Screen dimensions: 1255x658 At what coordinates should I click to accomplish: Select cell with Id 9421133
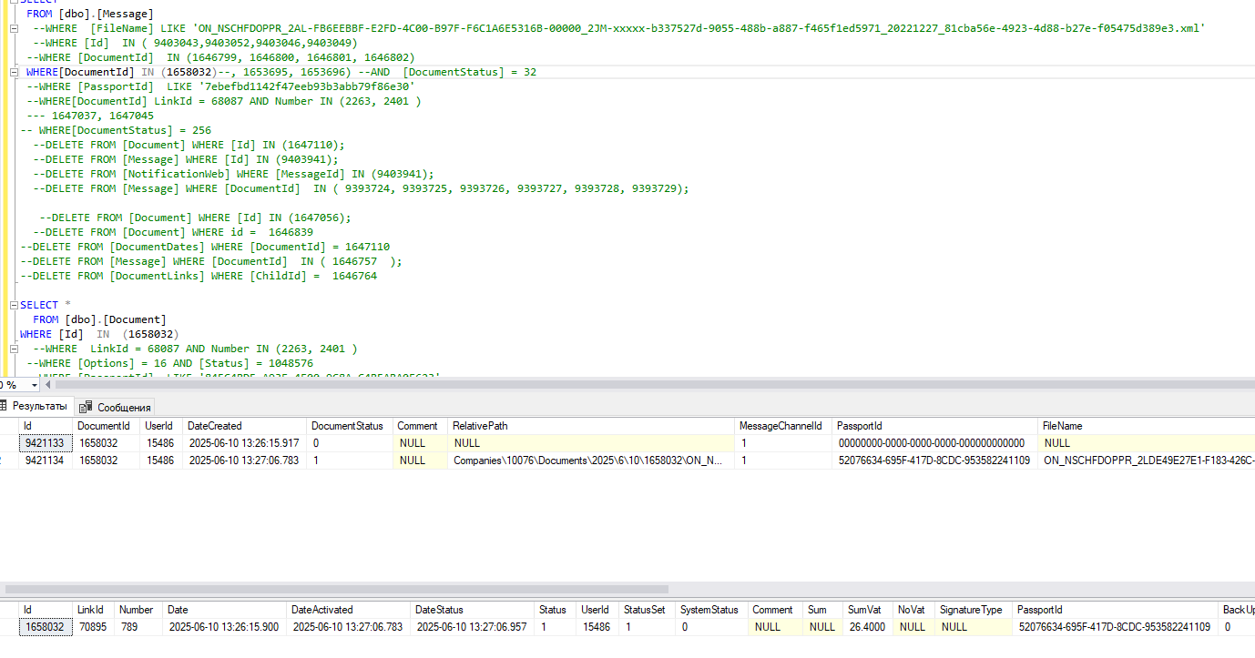click(x=45, y=443)
